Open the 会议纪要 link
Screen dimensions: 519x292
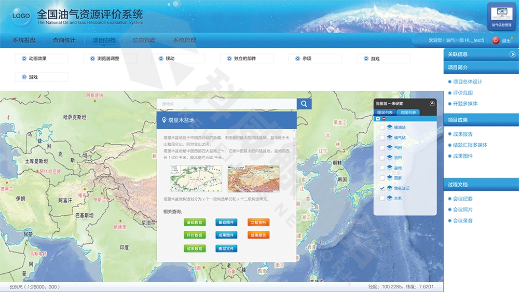pyautogui.click(x=463, y=199)
